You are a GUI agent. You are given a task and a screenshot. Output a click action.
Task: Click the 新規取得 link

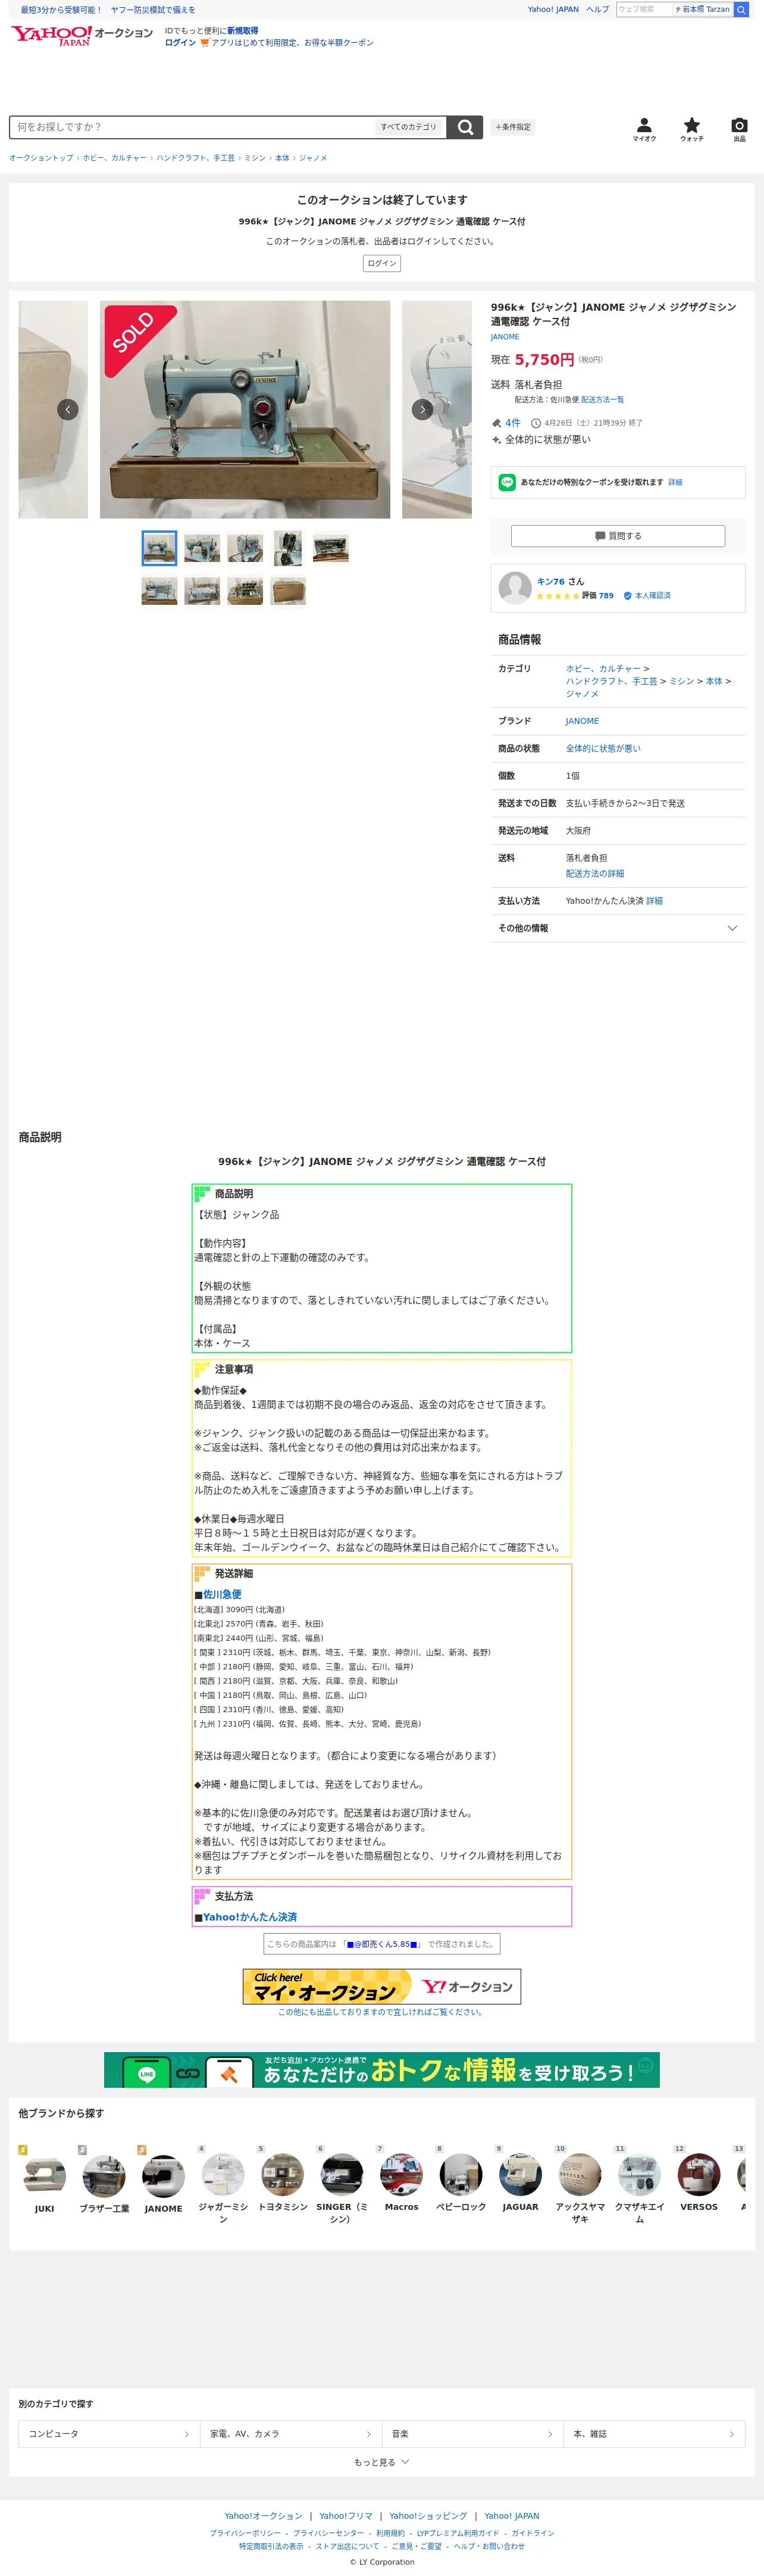tap(243, 31)
